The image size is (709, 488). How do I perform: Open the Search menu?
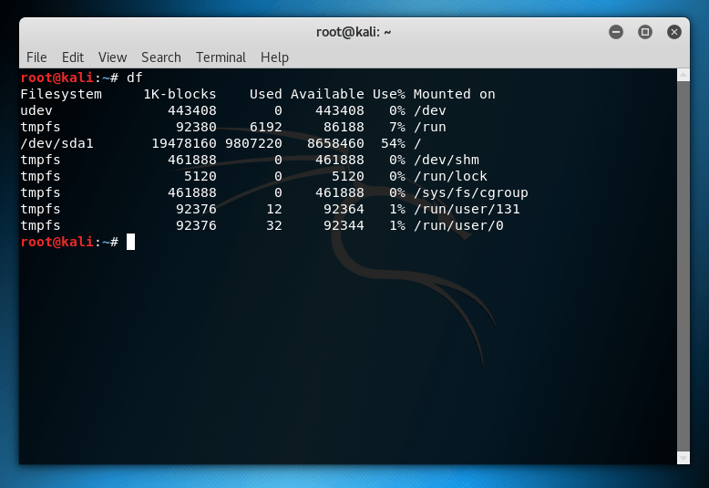(x=161, y=57)
